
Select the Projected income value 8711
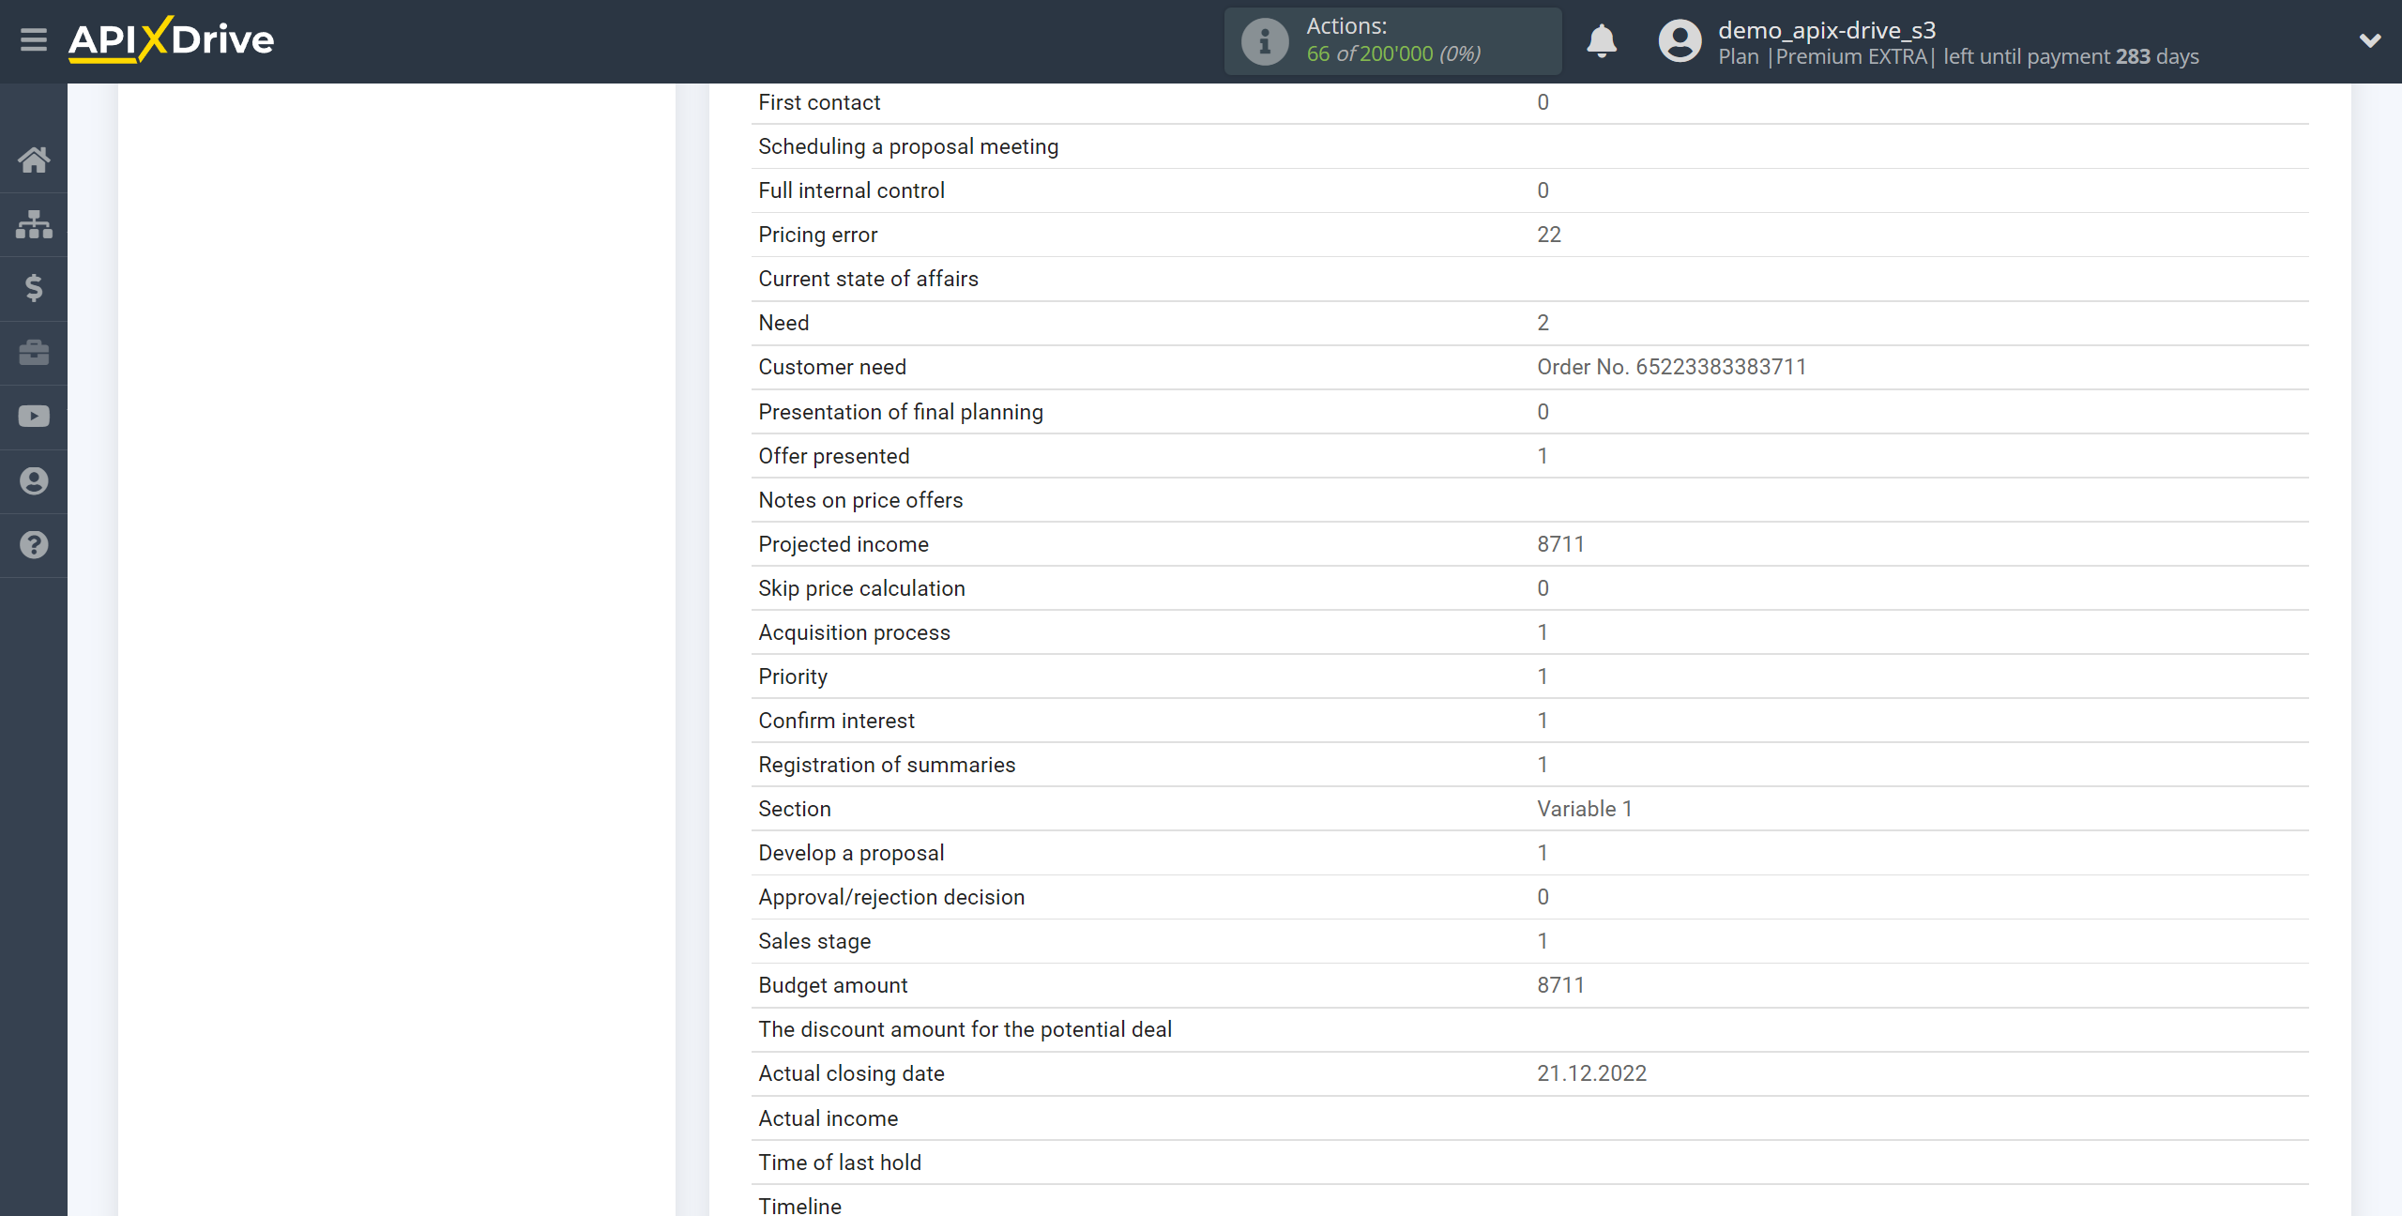1560,544
